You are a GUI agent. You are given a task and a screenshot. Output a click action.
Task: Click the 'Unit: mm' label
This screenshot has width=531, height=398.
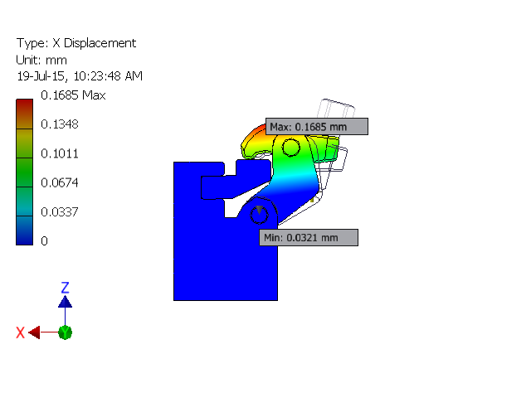(x=41, y=60)
